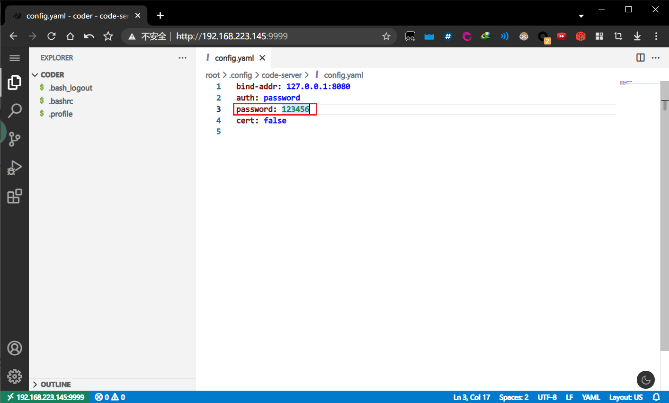Viewport: 669px width, 403px height.
Task: Click the star icon left of address bar
Action: [x=108, y=36]
